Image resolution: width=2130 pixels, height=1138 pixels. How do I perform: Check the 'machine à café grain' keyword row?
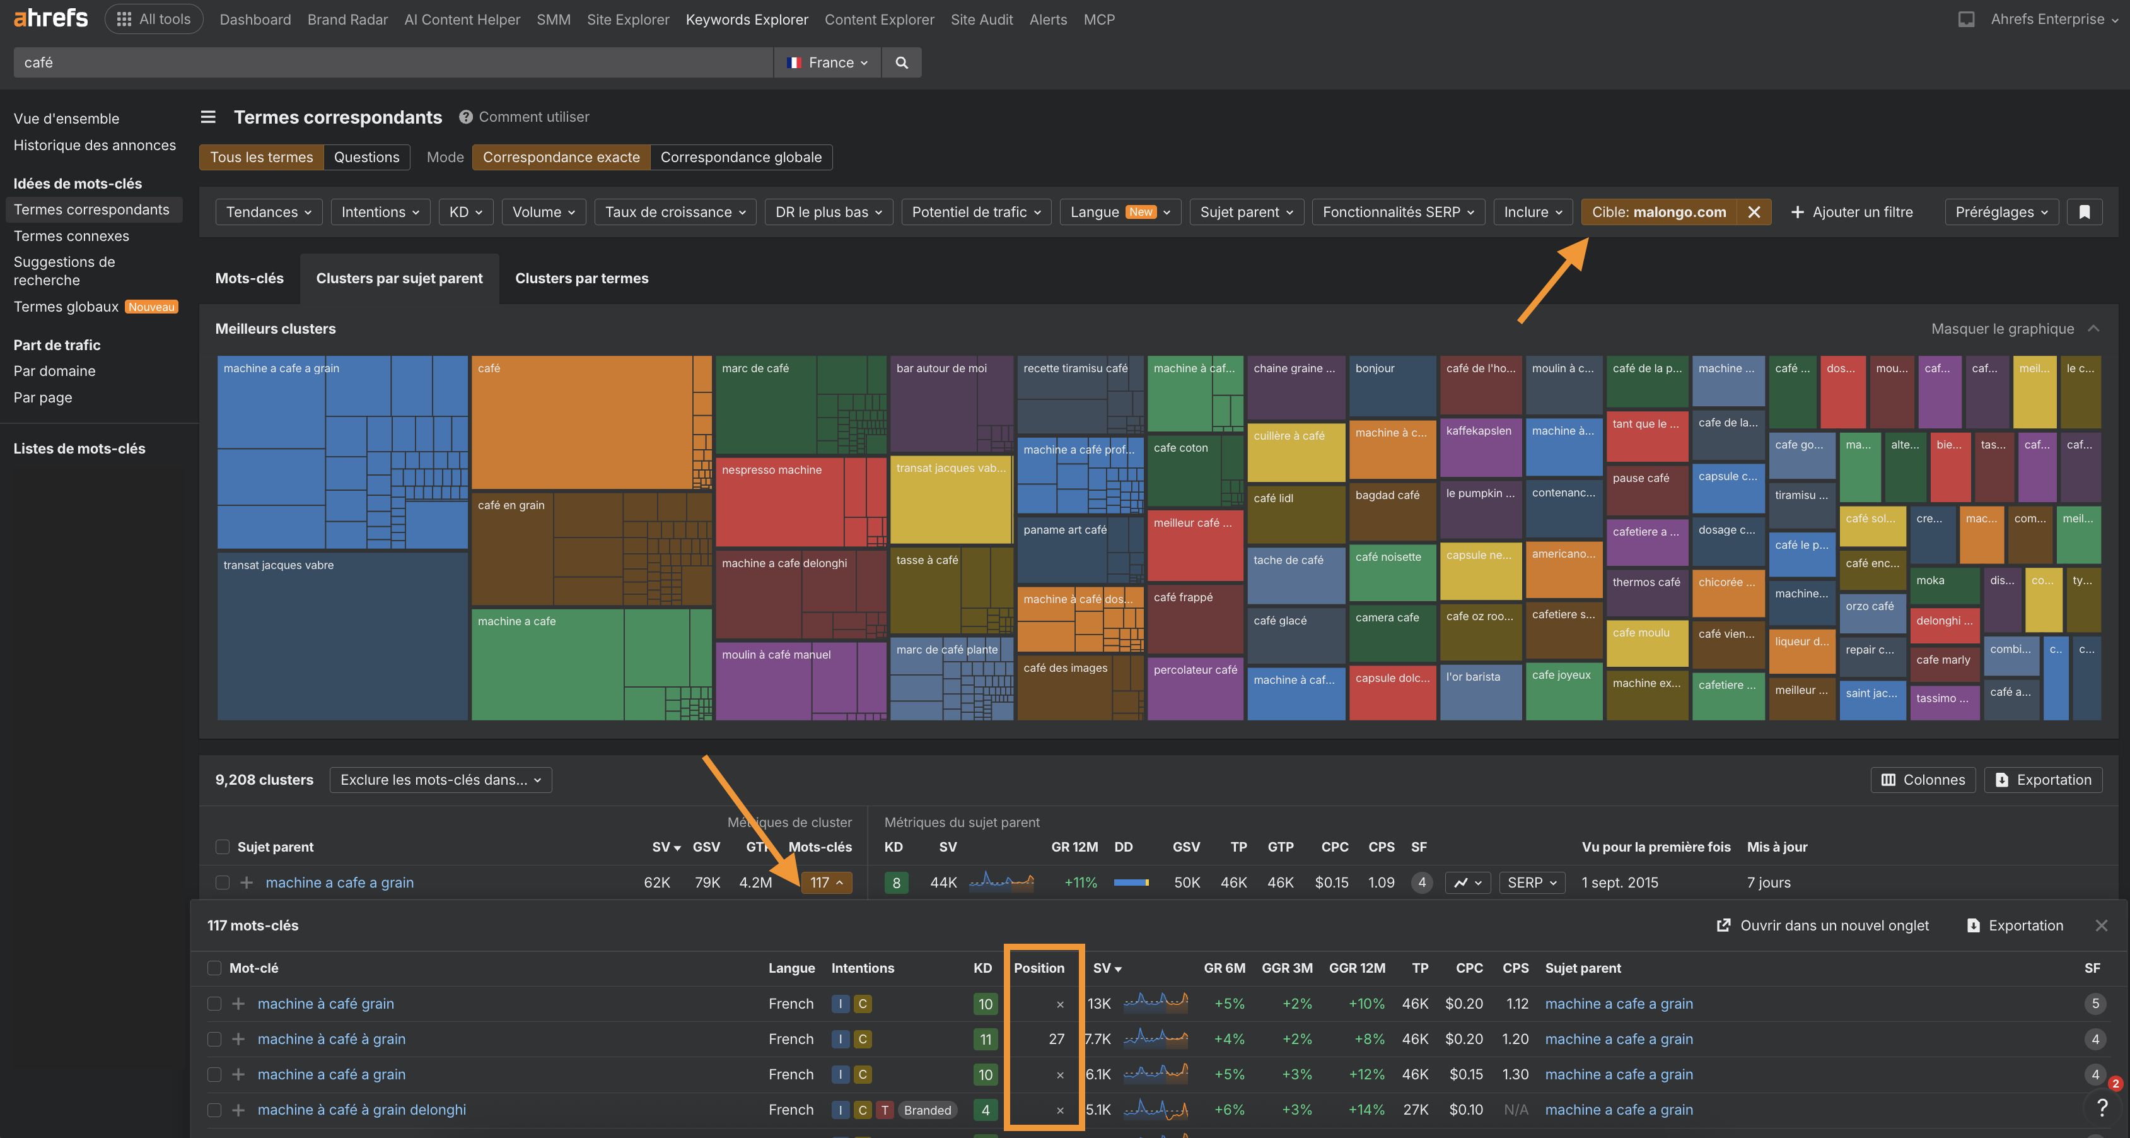click(x=215, y=1004)
